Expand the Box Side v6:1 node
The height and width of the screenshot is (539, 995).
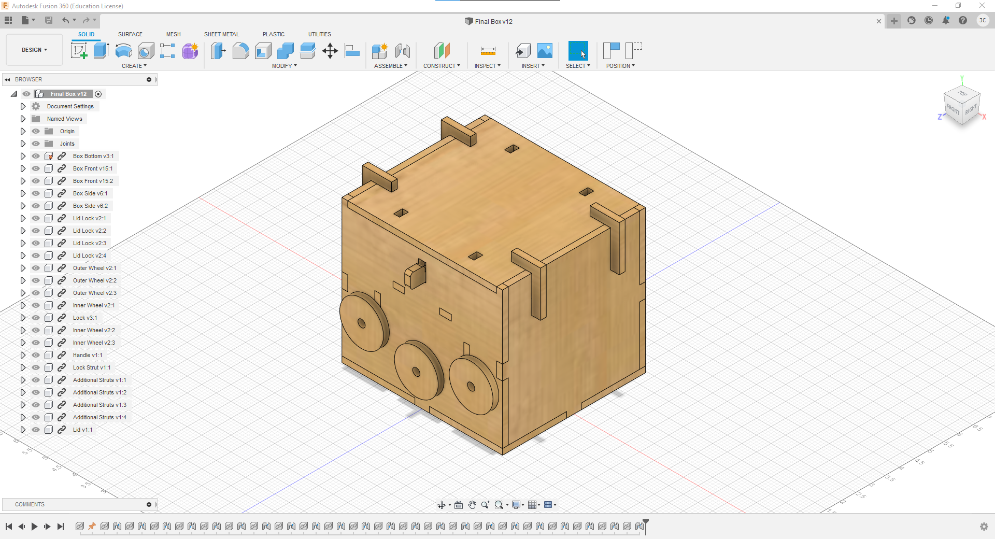23,193
